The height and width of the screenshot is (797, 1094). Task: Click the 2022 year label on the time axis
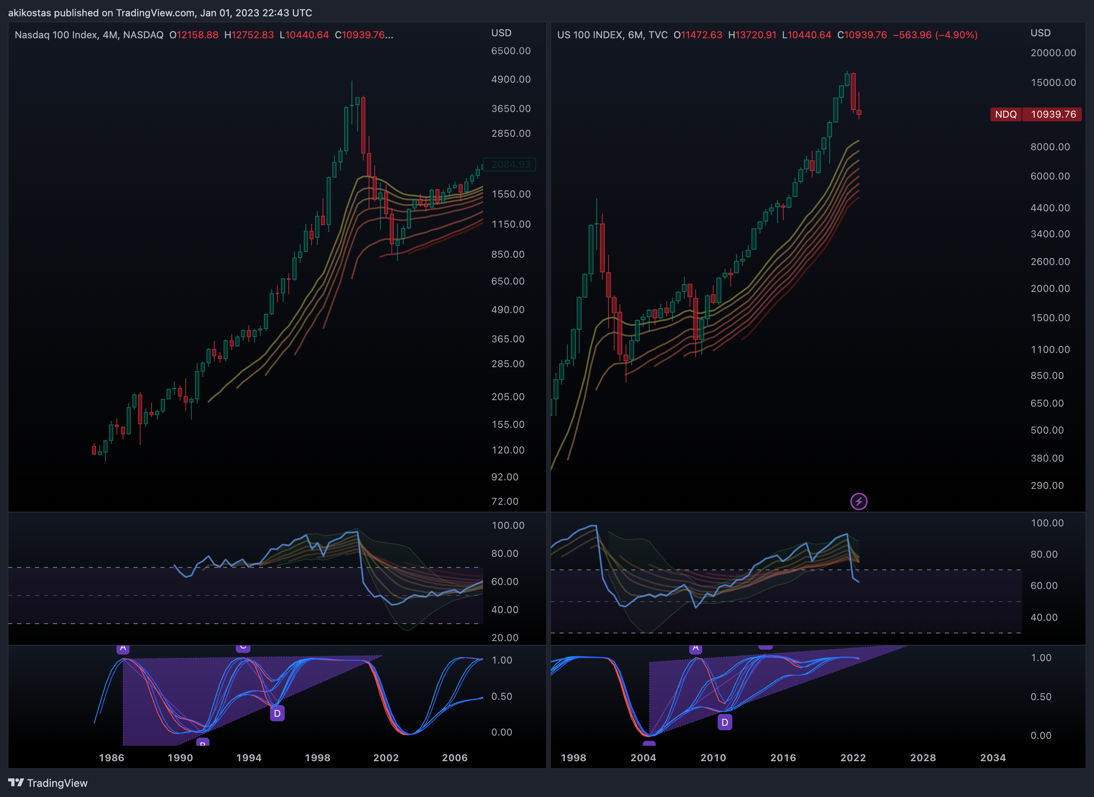[853, 758]
